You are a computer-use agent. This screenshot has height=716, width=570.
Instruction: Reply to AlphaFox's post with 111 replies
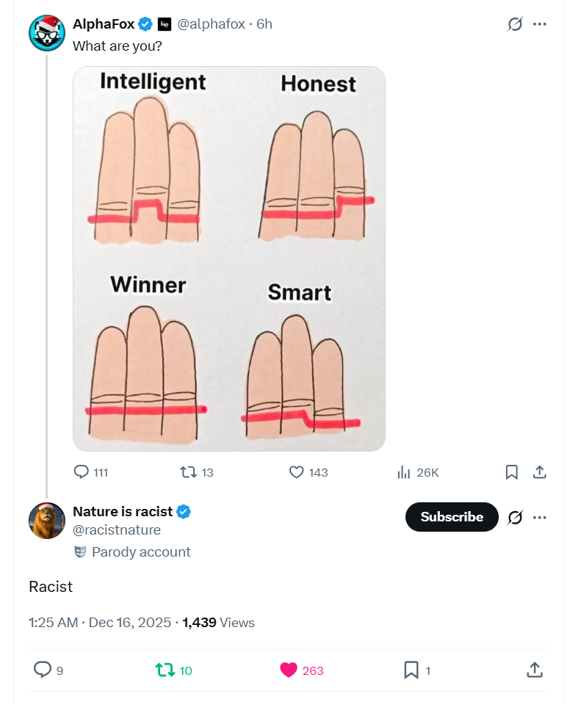tap(82, 472)
